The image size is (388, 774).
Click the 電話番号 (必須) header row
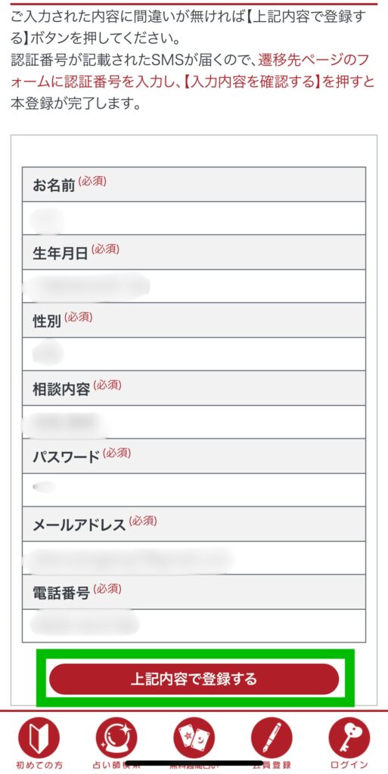tap(194, 592)
